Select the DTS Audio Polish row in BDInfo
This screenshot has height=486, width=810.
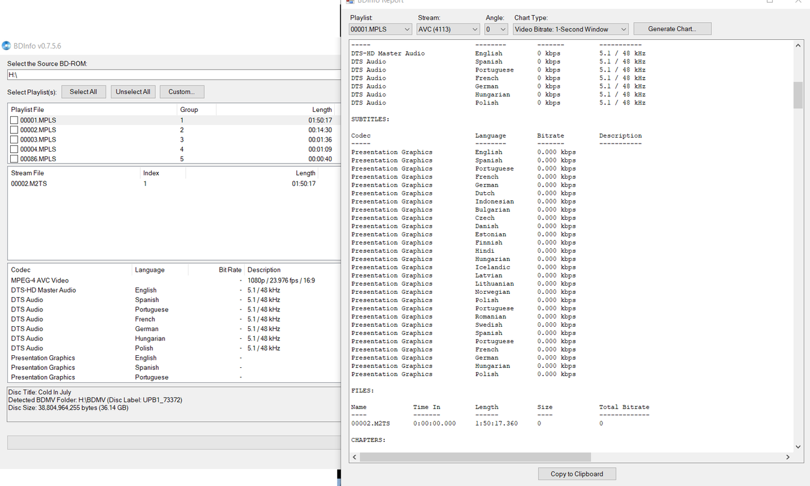(174, 348)
